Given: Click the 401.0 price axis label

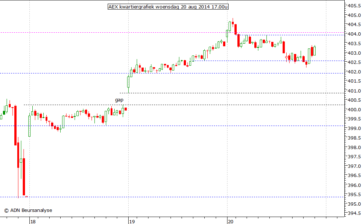Looking at the screenshot, I should 354,91.
